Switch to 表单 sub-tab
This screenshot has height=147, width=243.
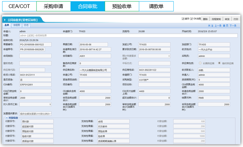7,25
